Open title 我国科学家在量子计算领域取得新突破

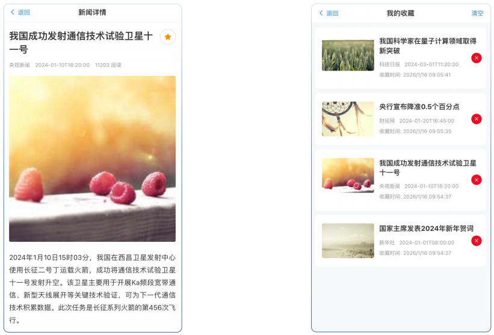(428, 46)
